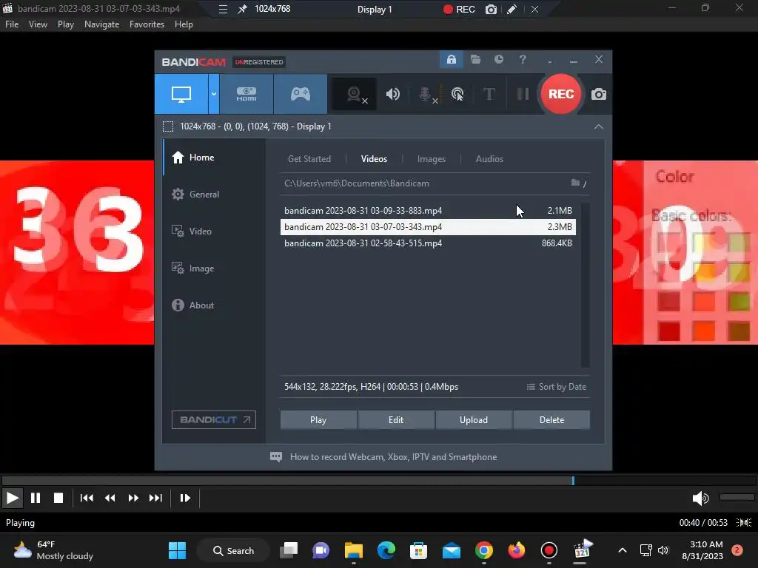This screenshot has width=758, height=568.
Task: Select bandicam 2023-08-31 03-09-33-883.mp4 file
Action: click(x=428, y=211)
